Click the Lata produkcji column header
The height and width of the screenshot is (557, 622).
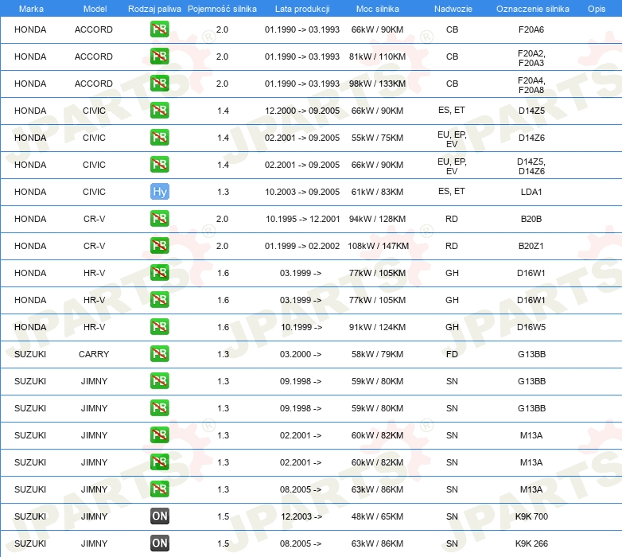click(x=302, y=9)
